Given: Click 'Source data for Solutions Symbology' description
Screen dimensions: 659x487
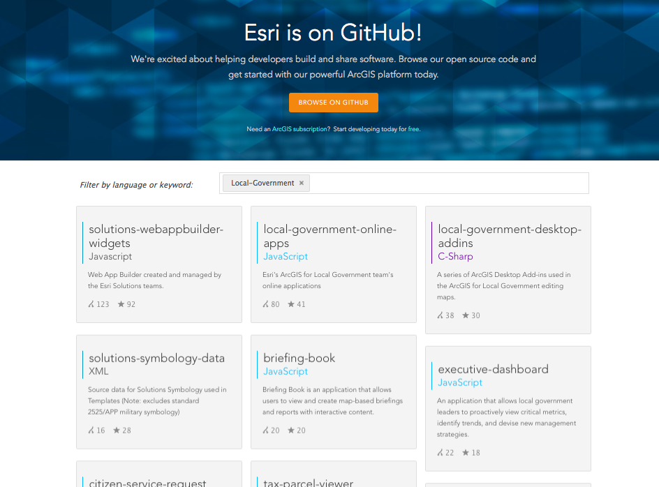Looking at the screenshot, I should coord(157,401).
